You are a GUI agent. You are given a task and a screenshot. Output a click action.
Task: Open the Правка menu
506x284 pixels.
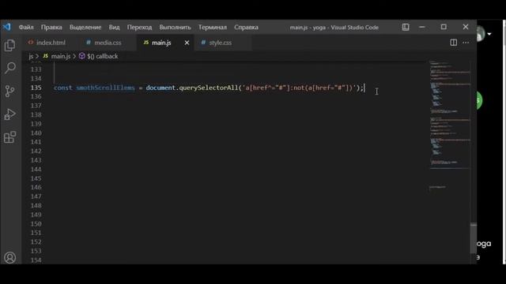[x=51, y=28]
